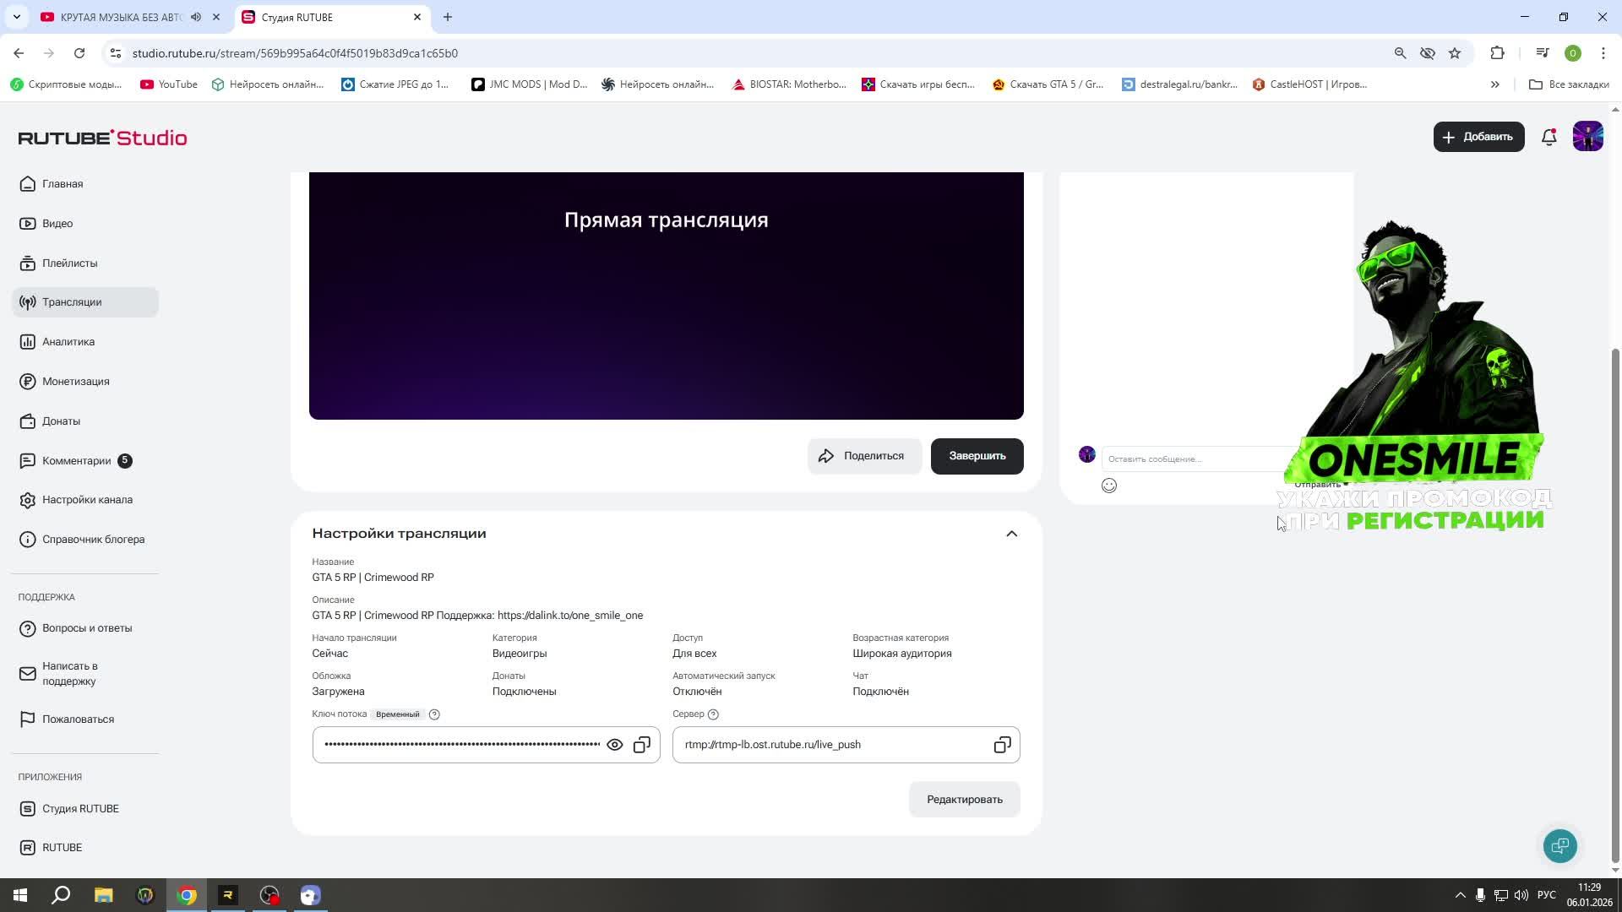
Task: Reveal the stream key with the eye icon
Action: point(615,745)
